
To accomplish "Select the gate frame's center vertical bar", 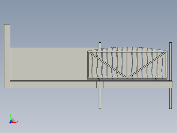I will pos(128,64).
